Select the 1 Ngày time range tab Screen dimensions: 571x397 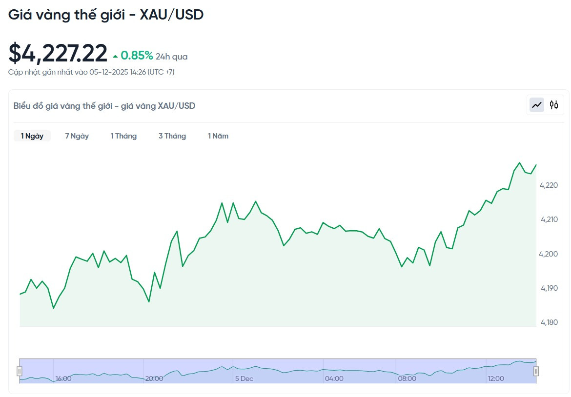click(x=32, y=136)
